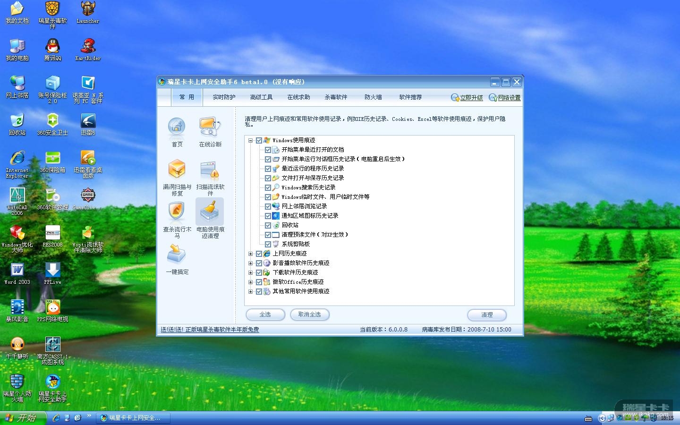Open the 正版瑞星杀毒软件半年版免费 promo link
The image size is (680, 425).
coord(210,330)
